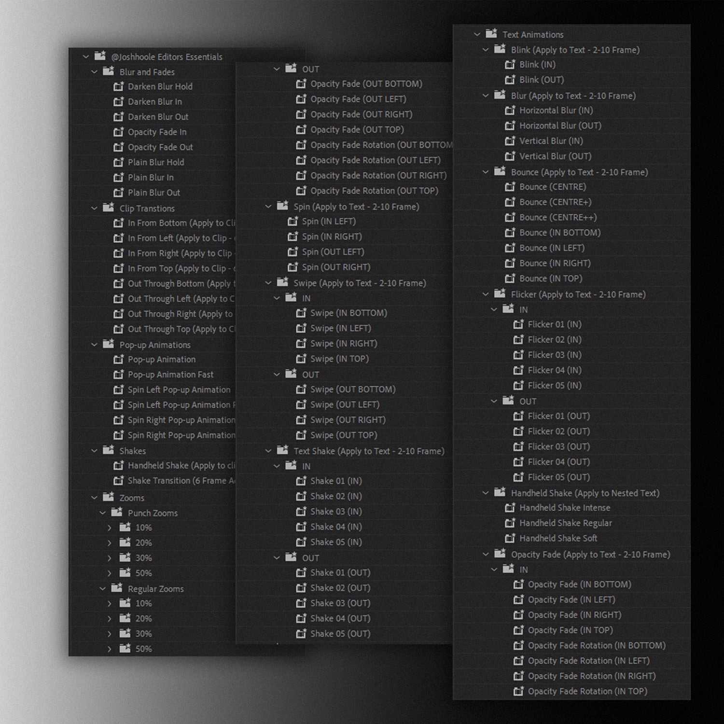Click the Blink (IN) preset icon
The image size is (724, 724).
tap(510, 65)
